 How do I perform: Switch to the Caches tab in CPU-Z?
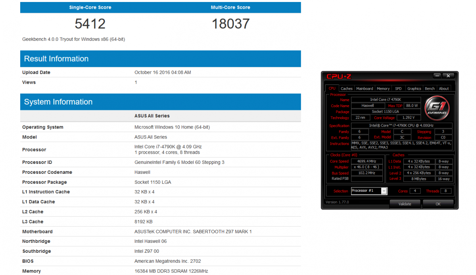pyautogui.click(x=346, y=88)
